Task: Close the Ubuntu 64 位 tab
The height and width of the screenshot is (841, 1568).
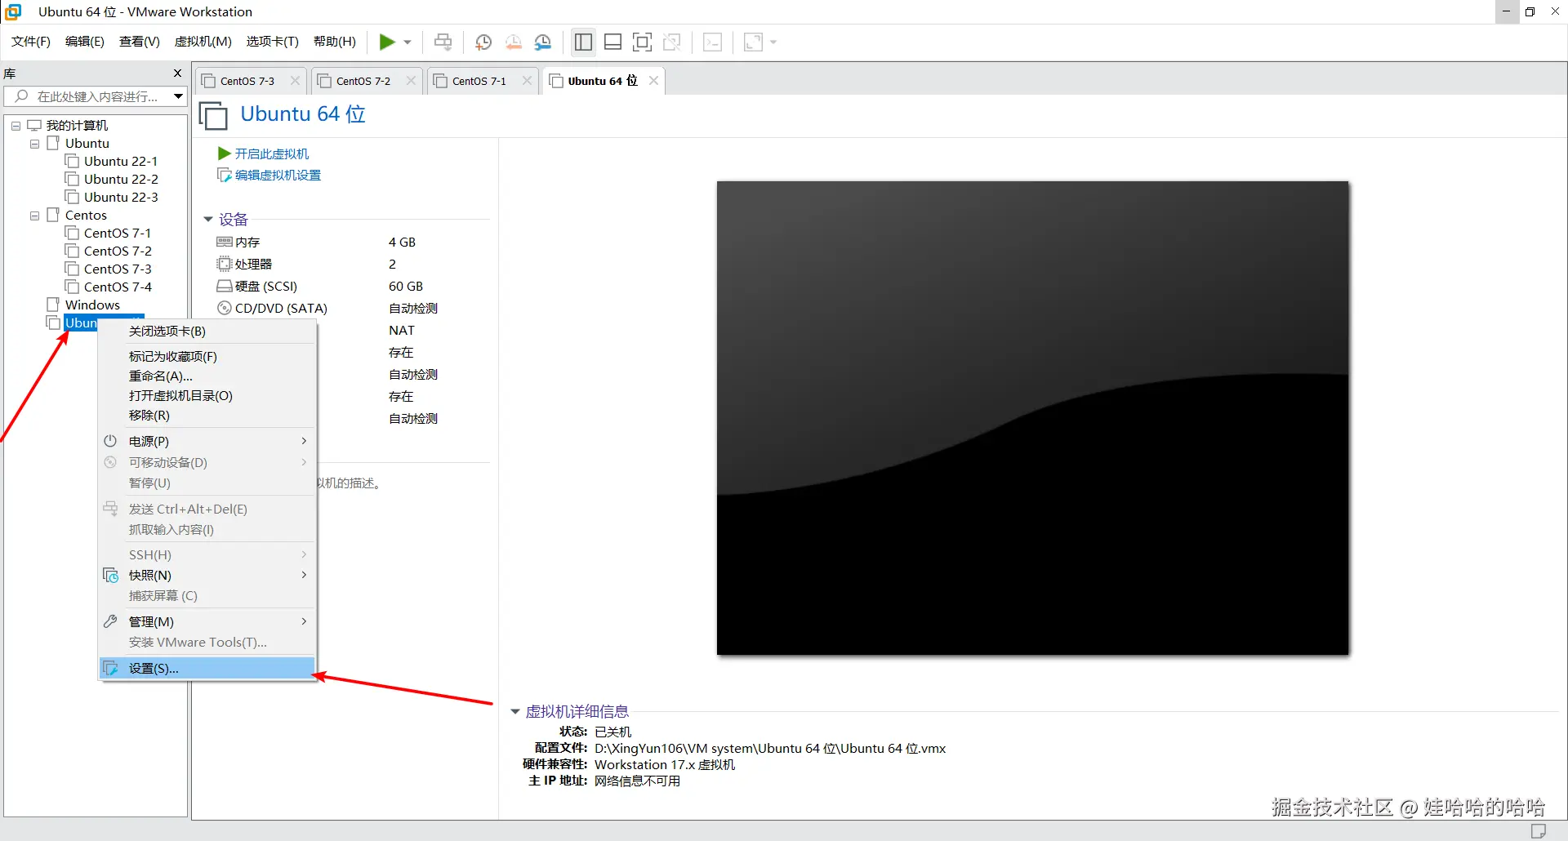Action: pos(654,80)
